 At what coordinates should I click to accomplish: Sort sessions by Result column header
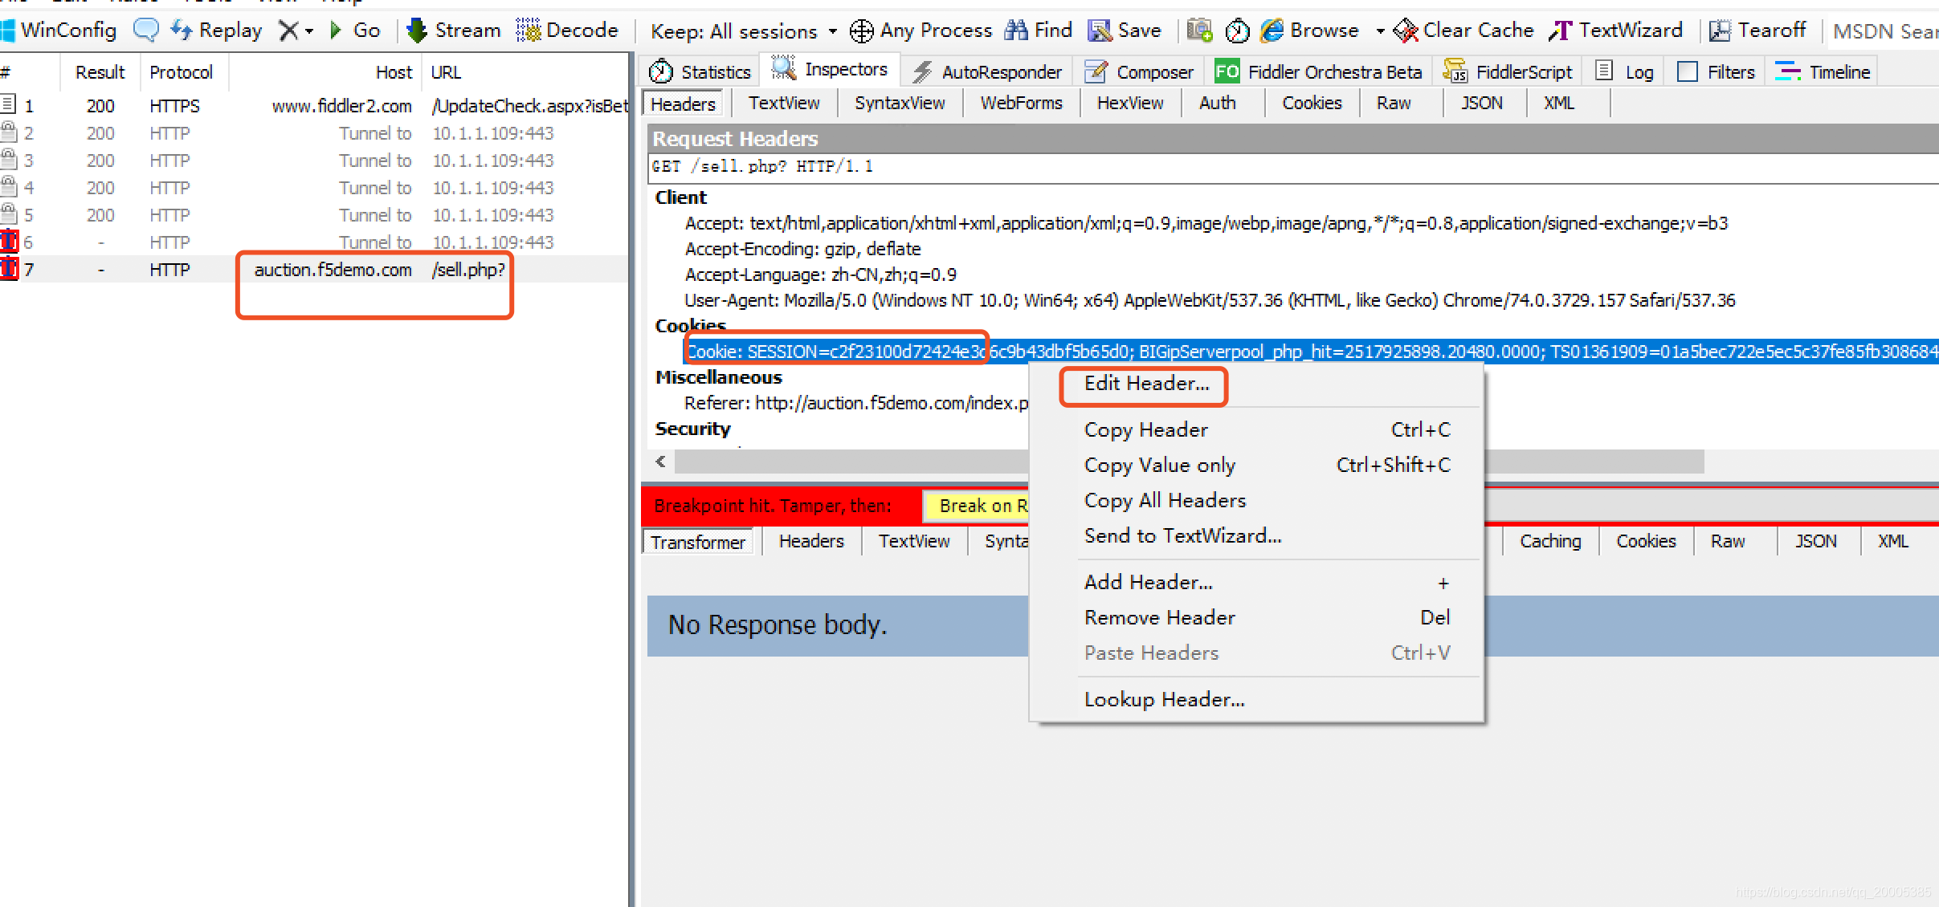click(100, 72)
